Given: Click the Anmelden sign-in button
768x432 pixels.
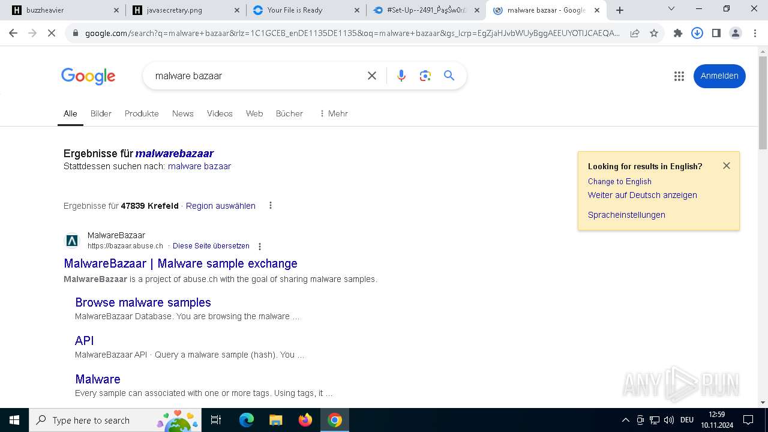Looking at the screenshot, I should click(x=719, y=76).
